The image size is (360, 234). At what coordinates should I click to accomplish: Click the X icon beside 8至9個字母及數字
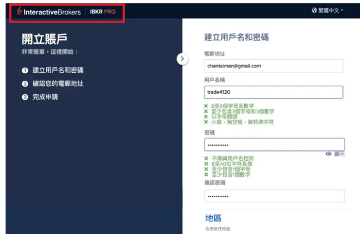206,106
